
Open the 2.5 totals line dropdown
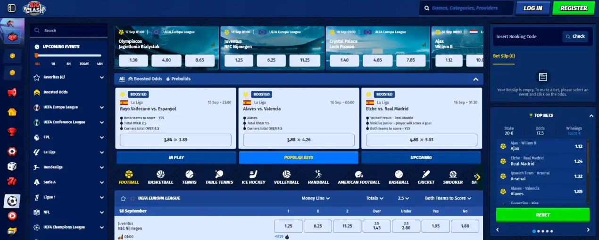[403, 198]
